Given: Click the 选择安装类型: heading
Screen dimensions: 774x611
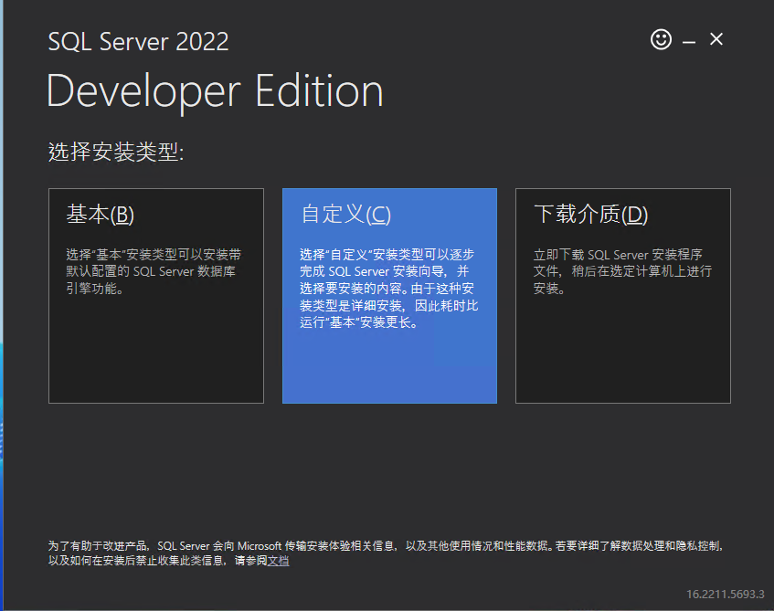Looking at the screenshot, I should (x=116, y=152).
